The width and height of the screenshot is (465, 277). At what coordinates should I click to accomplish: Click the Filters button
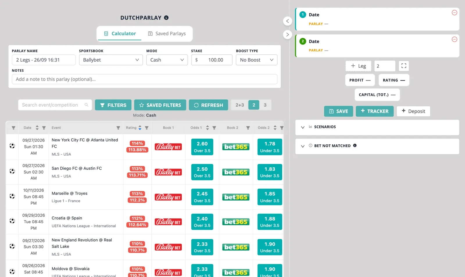(113, 105)
